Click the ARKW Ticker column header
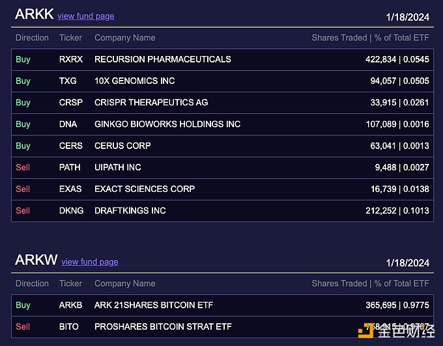Screen dimensions: 443x346 pyautogui.click(x=70, y=284)
